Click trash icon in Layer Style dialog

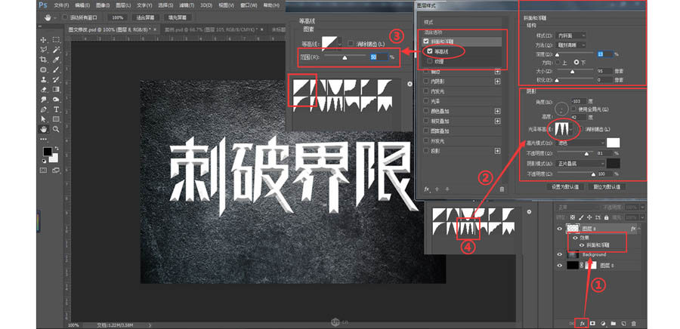(502, 189)
